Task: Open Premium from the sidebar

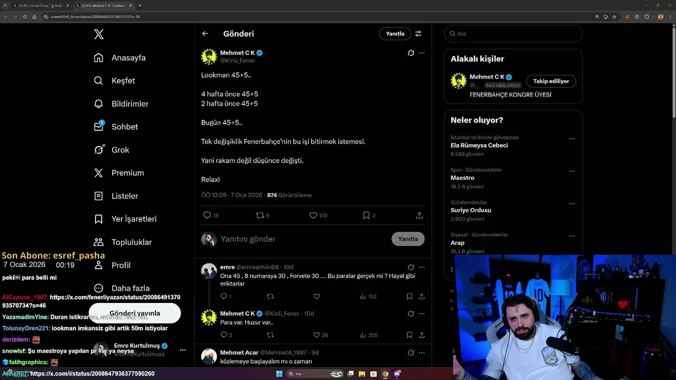Action: click(x=118, y=173)
